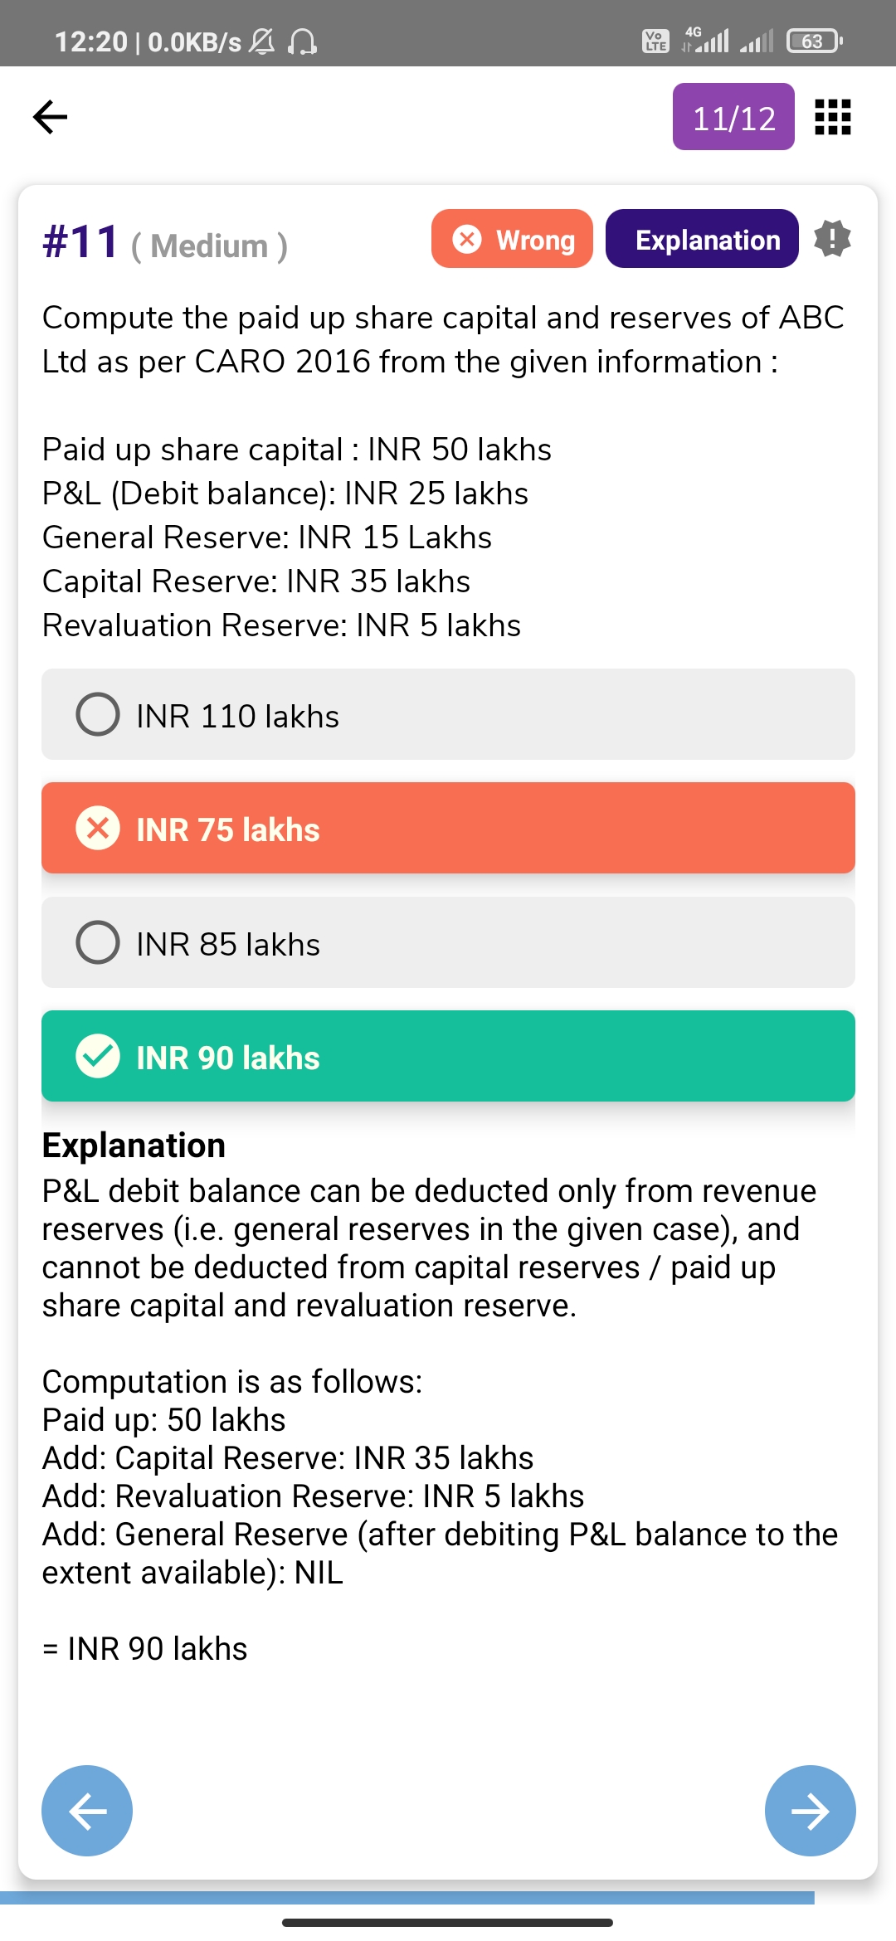The height and width of the screenshot is (1941, 896).
Task: Toggle the Explanation button
Action: tap(702, 239)
